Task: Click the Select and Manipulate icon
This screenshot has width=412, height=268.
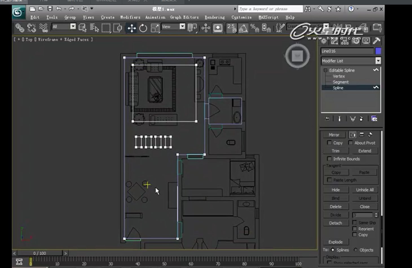Action: pos(206,28)
